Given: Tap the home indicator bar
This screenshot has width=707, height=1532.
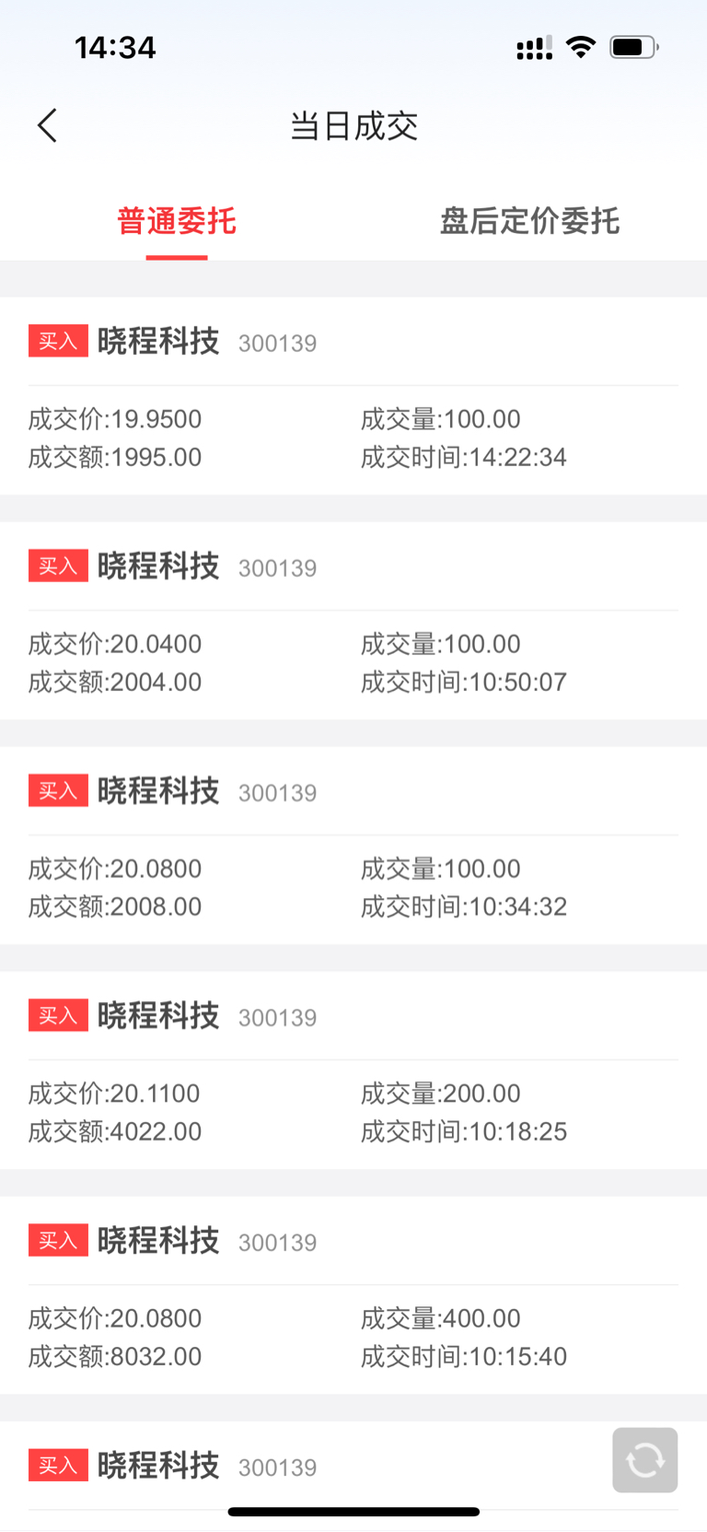Looking at the screenshot, I should (x=353, y=1512).
